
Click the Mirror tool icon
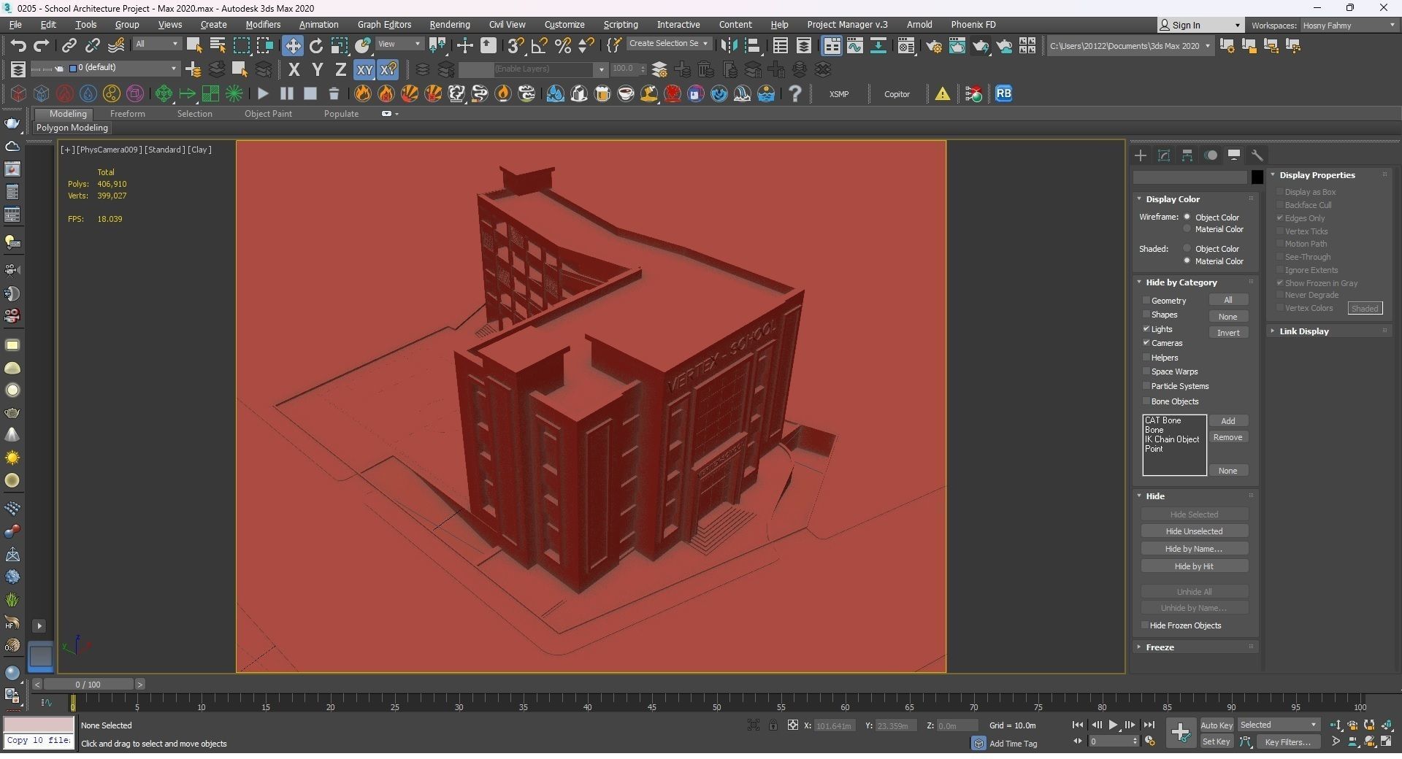[x=729, y=46]
